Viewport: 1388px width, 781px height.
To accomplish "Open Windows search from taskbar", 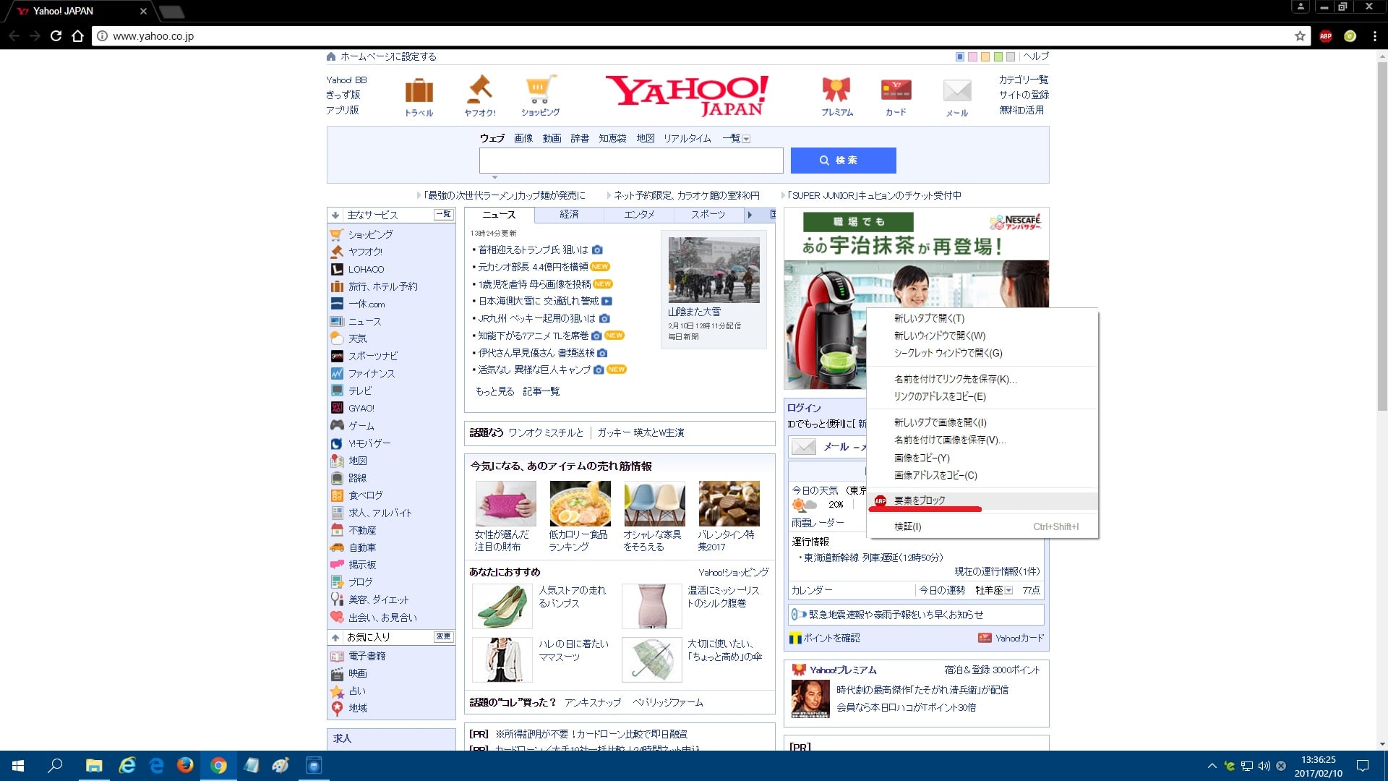I will pyautogui.click(x=55, y=765).
